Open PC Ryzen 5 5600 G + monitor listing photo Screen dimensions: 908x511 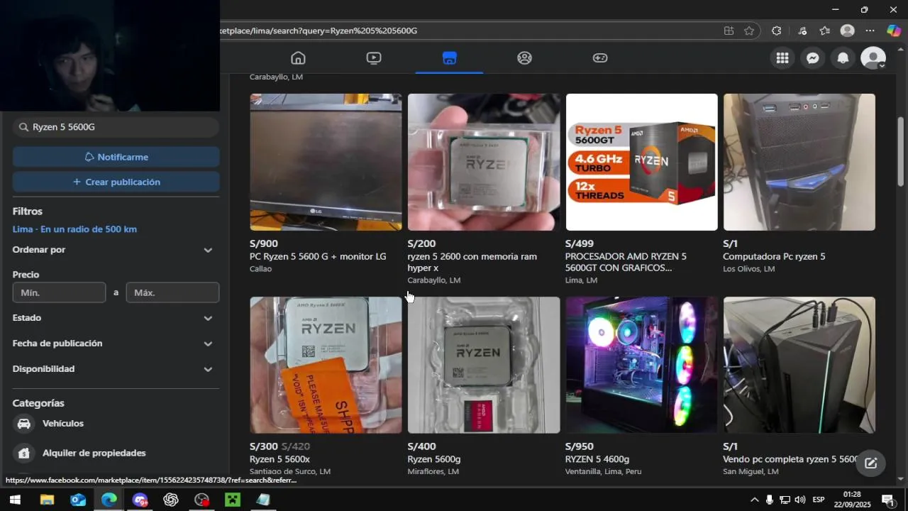326,162
